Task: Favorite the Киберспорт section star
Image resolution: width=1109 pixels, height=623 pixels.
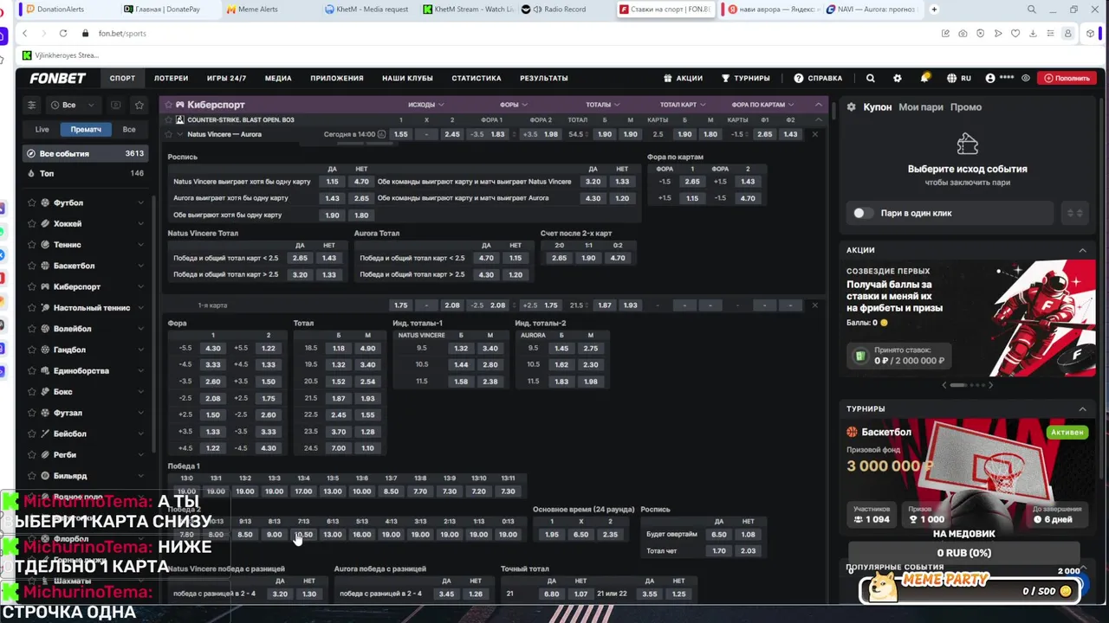Action: [168, 105]
